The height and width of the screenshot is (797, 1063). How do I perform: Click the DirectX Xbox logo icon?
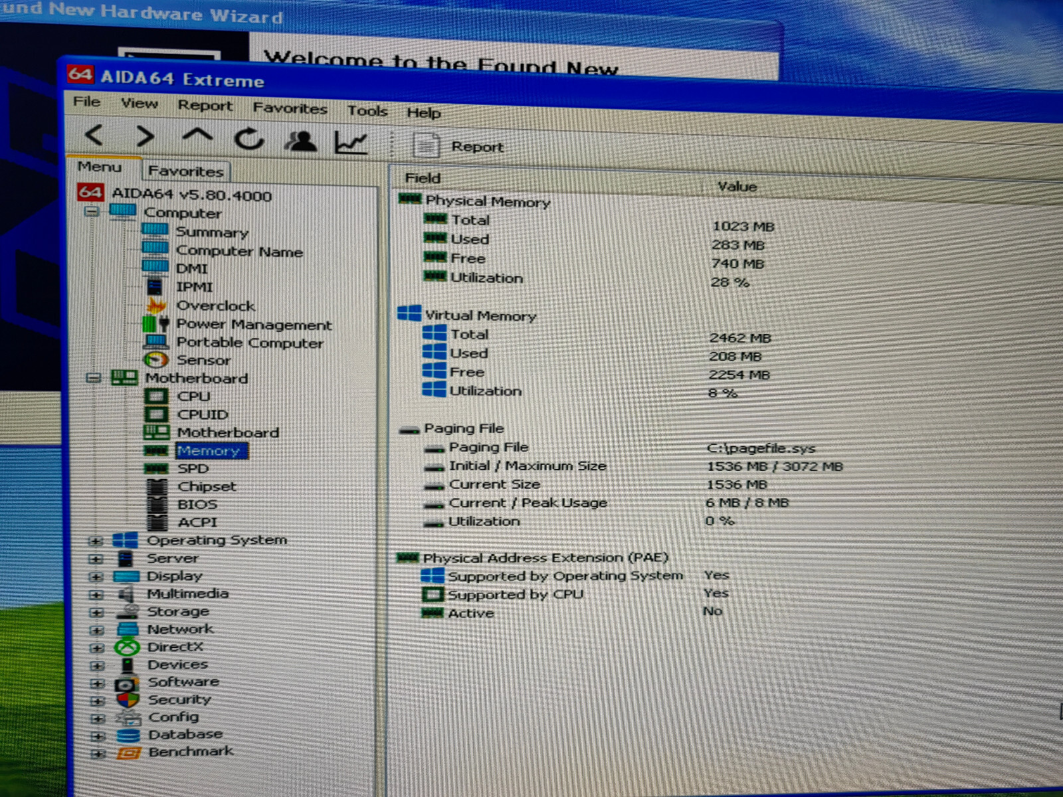click(x=127, y=647)
